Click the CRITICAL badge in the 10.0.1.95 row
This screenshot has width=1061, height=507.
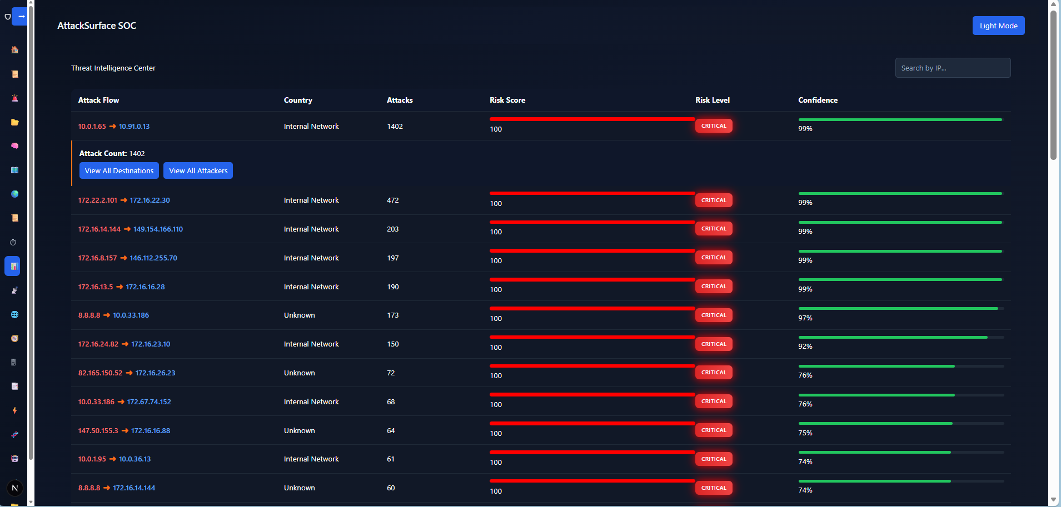714,459
